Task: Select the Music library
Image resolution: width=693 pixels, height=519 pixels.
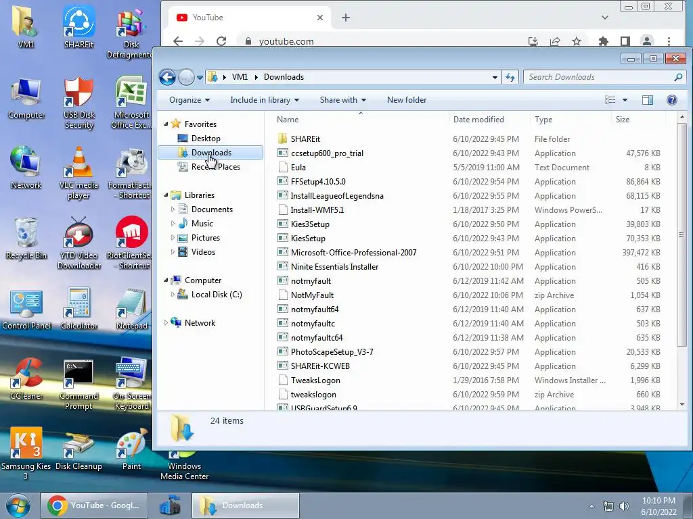Action: pos(202,223)
